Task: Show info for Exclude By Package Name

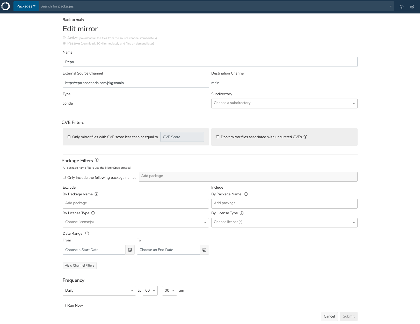Action: 96,194
